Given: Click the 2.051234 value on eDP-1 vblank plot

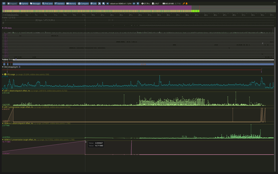Looking at the screenshot, I should (x=6, y=93).
